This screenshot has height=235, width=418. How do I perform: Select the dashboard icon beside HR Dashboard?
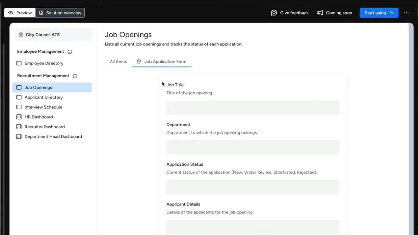coord(19,117)
